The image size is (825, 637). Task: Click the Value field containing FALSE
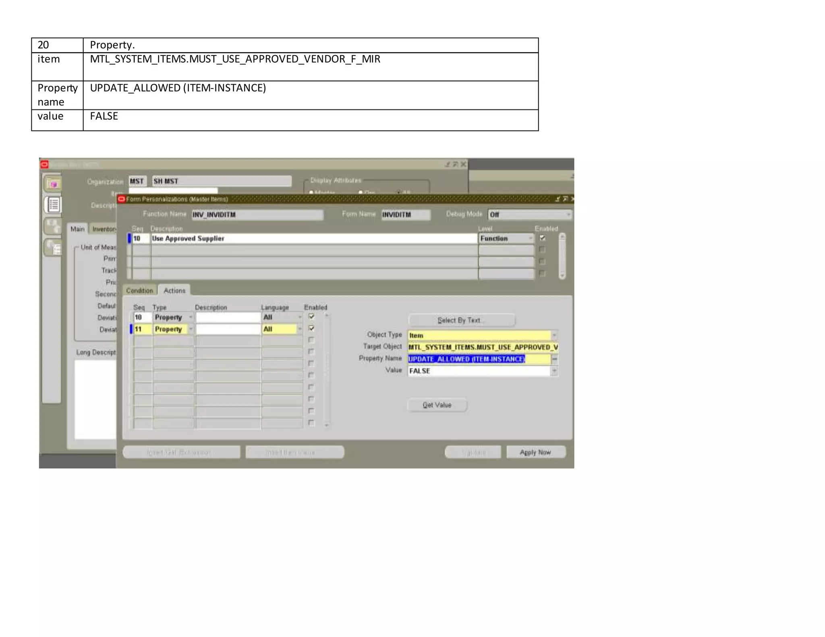click(479, 371)
